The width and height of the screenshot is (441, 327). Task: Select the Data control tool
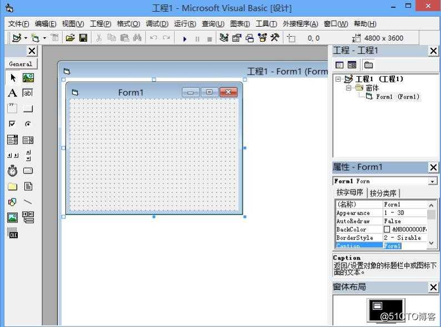[28, 217]
